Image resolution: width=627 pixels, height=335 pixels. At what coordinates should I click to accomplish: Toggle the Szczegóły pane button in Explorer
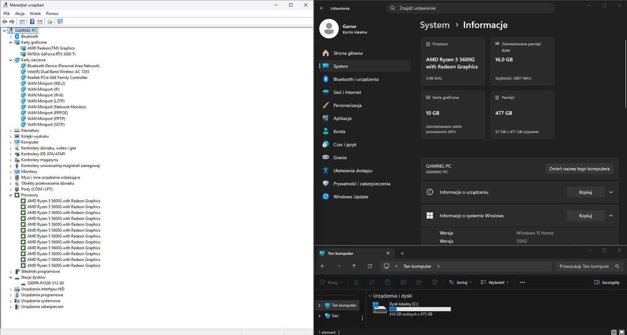point(608,282)
